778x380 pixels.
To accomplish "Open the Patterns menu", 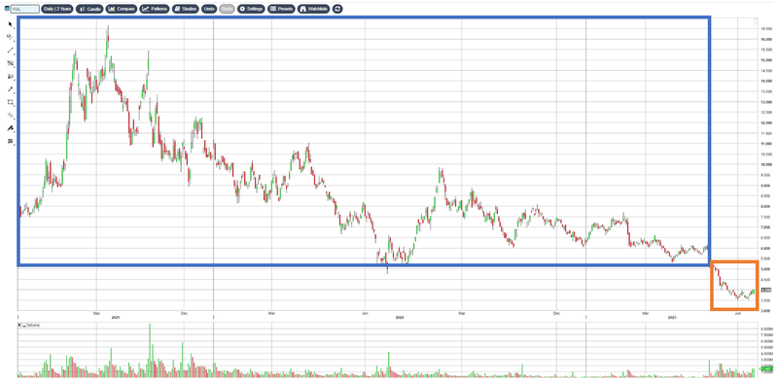I will click(155, 9).
